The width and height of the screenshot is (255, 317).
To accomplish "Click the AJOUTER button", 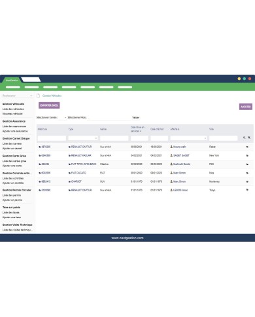I will [x=246, y=107].
